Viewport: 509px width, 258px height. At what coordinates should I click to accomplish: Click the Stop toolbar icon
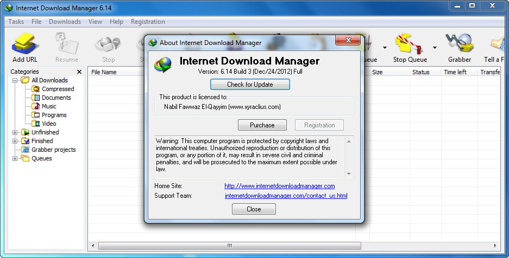pos(108,44)
